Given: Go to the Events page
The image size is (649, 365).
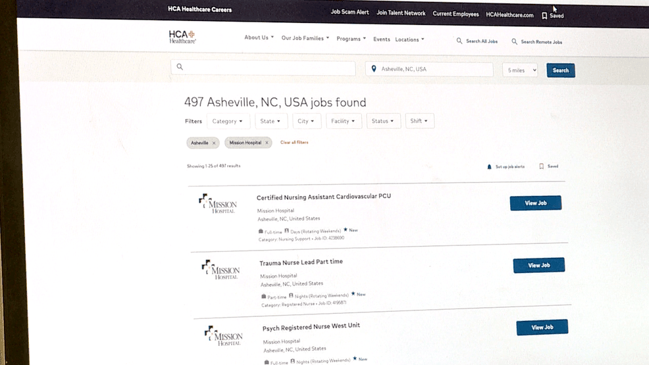Looking at the screenshot, I should 382,39.
